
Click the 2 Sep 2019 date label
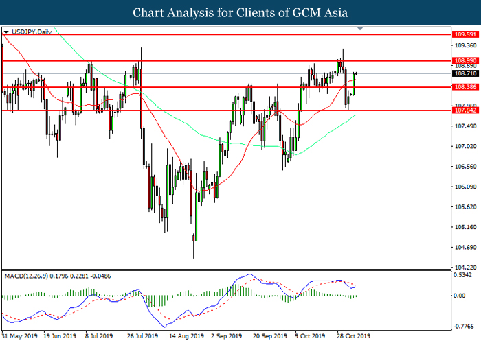tap(226, 336)
